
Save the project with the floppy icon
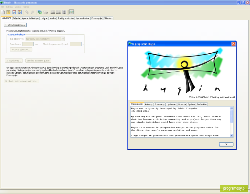click(x=14, y=12)
